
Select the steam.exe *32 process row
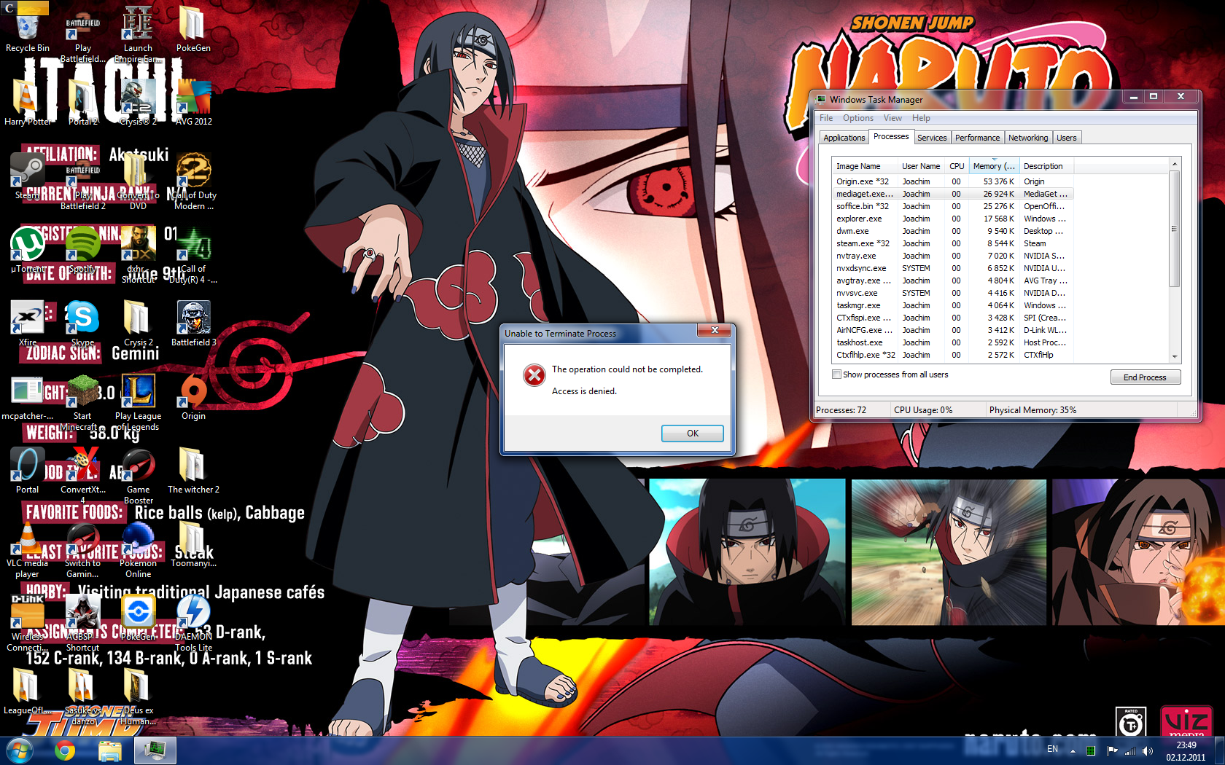click(x=952, y=243)
